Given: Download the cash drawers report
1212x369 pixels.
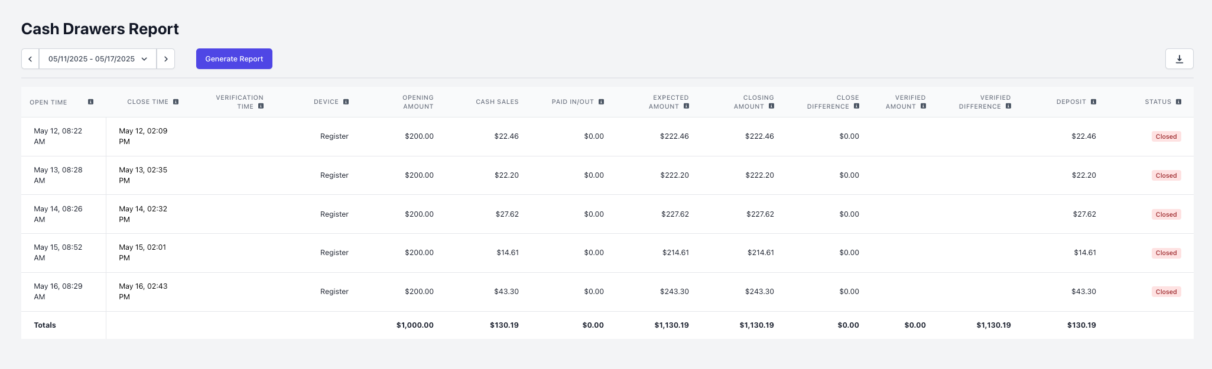Looking at the screenshot, I should pos(1179,59).
